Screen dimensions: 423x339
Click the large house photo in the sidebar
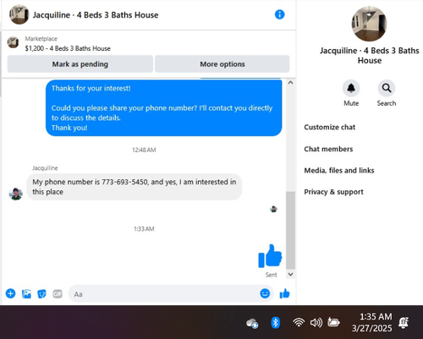(369, 24)
